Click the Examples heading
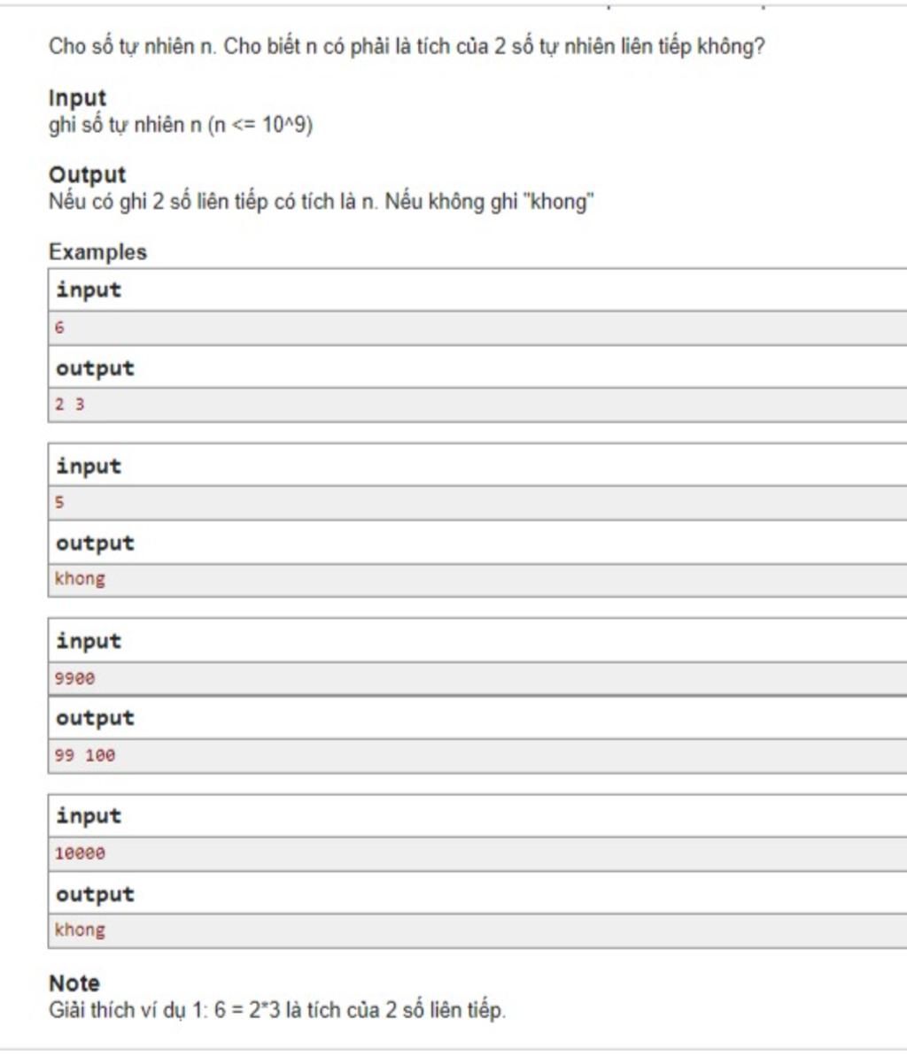Screen dimensions: 907x1057 [x=97, y=252]
